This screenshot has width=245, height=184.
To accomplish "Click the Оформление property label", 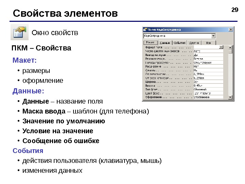I will pyautogui.click(x=153, y=97).
